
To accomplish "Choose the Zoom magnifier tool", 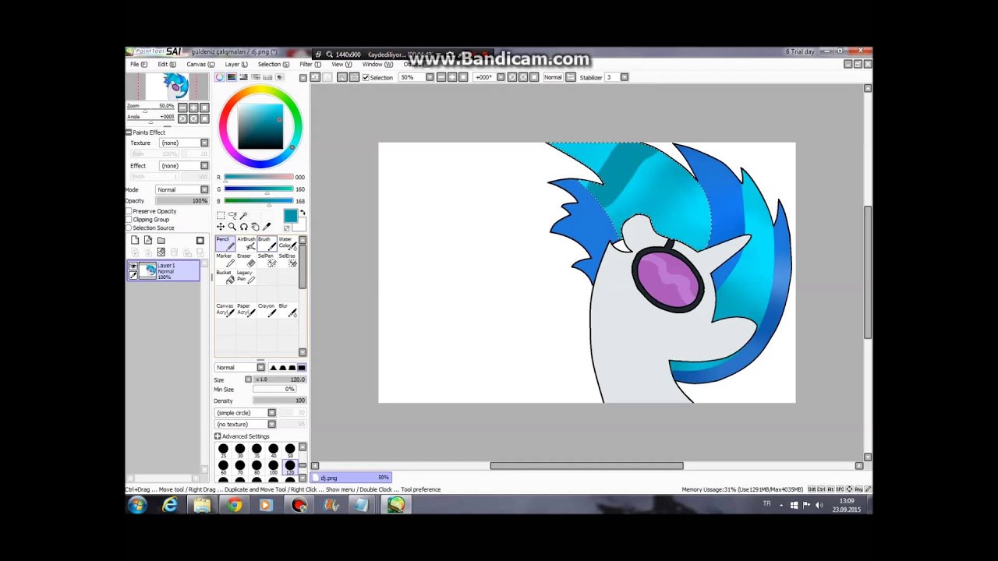I will pos(232,227).
